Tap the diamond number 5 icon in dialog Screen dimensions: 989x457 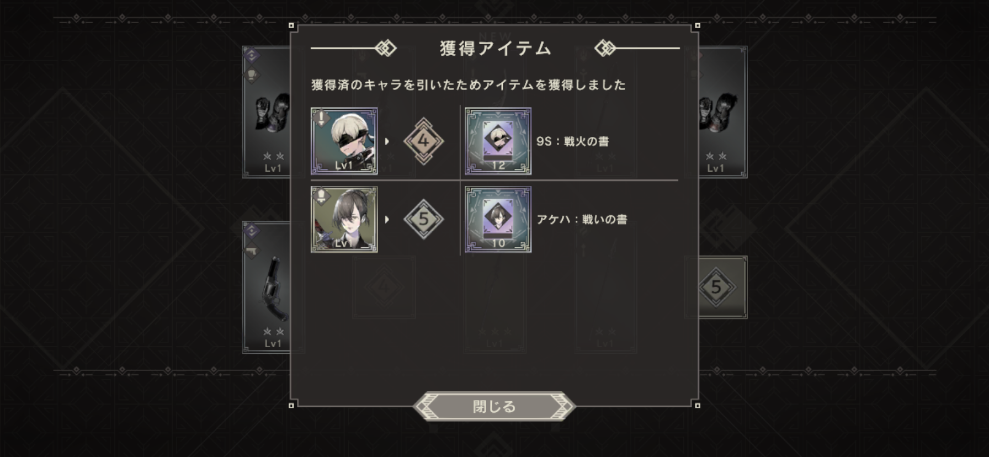[x=424, y=219]
